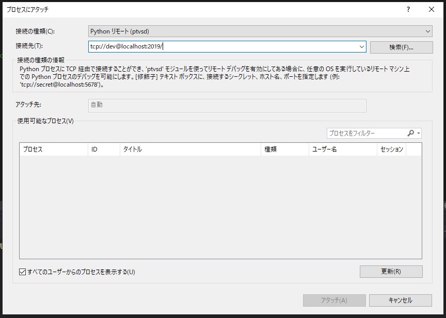Open the 接続の種類 dropdown (Python リモート)
446x318 pixels.
tap(260, 31)
